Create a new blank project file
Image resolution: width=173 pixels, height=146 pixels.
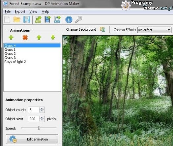[x=7, y=19]
